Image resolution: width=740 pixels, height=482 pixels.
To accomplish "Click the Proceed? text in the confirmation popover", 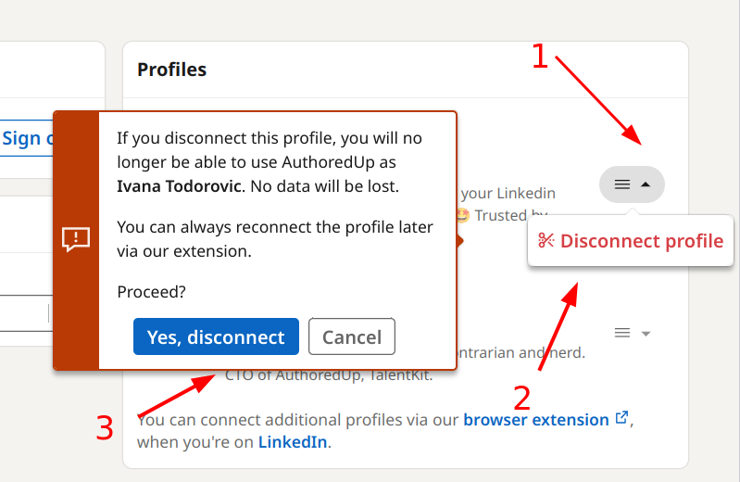I will pyautogui.click(x=152, y=292).
